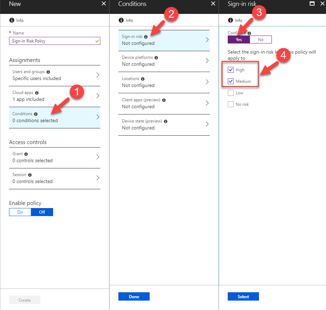This screenshot has height=310, width=326.
Task: Click the restore icon on Sign-in risk blade
Action: pyautogui.click(x=311, y=3)
